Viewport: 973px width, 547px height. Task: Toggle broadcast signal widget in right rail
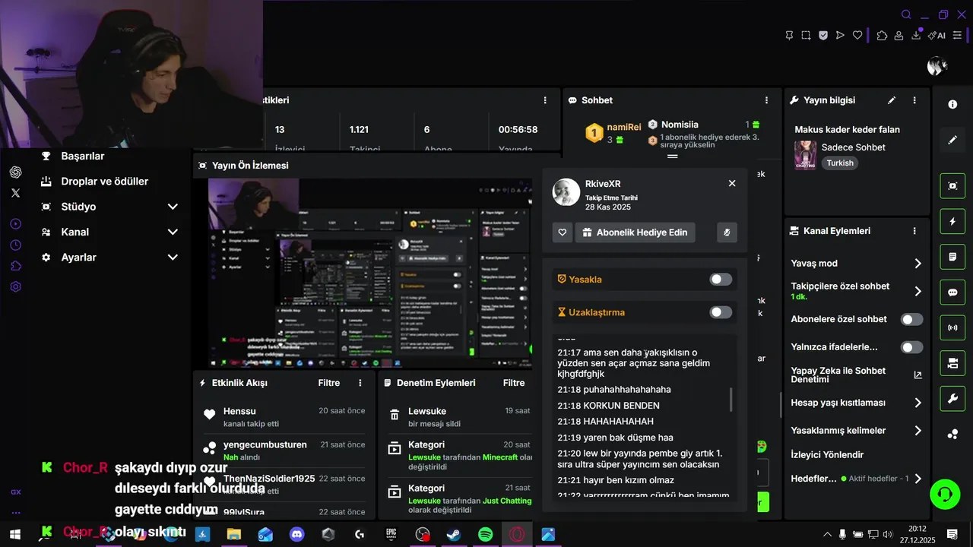point(953,328)
